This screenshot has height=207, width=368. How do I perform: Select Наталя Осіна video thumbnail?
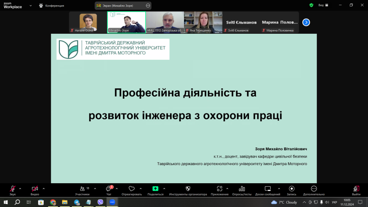click(x=88, y=22)
